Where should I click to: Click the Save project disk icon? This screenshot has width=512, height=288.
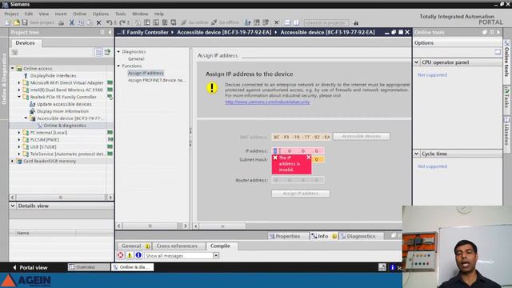click(x=25, y=22)
